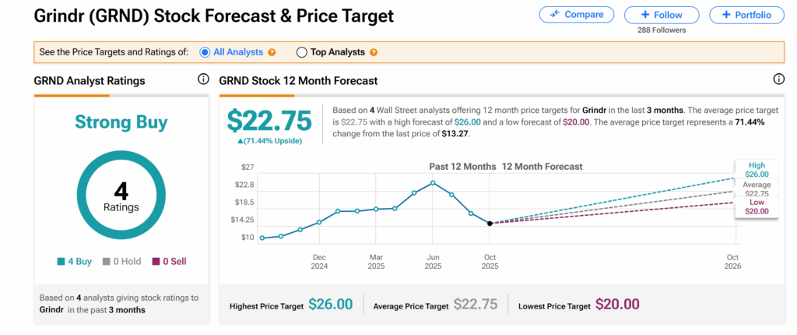The width and height of the screenshot is (797, 335).
Task: Click help icon beside Top Analysts
Action: pyautogui.click(x=374, y=52)
